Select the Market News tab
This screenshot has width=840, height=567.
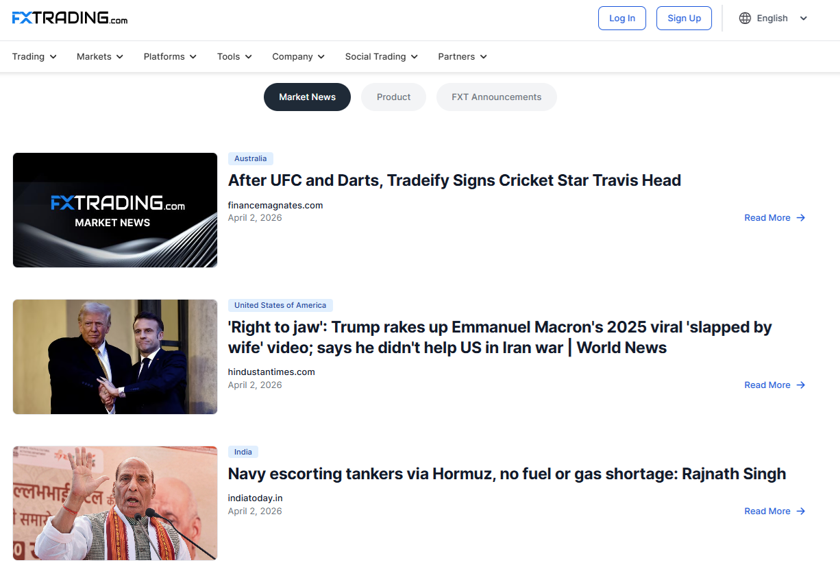tap(307, 97)
